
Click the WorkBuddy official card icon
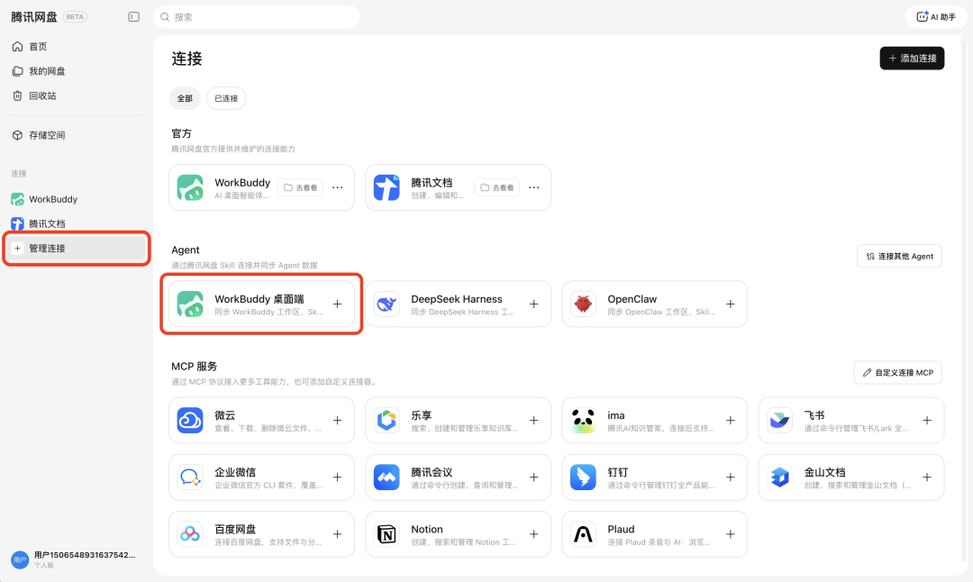pyautogui.click(x=190, y=187)
